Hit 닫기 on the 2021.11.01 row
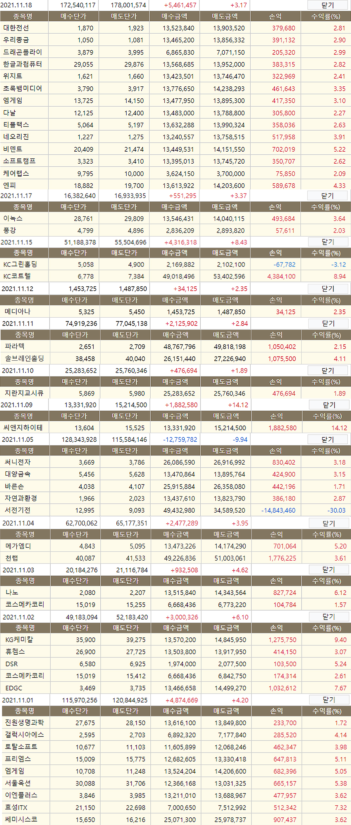This screenshot has height=825, width=351. point(329,699)
